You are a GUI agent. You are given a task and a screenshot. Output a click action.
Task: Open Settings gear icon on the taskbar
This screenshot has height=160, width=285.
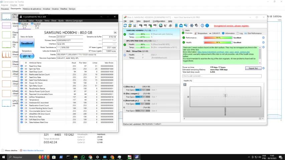pos(98,157)
